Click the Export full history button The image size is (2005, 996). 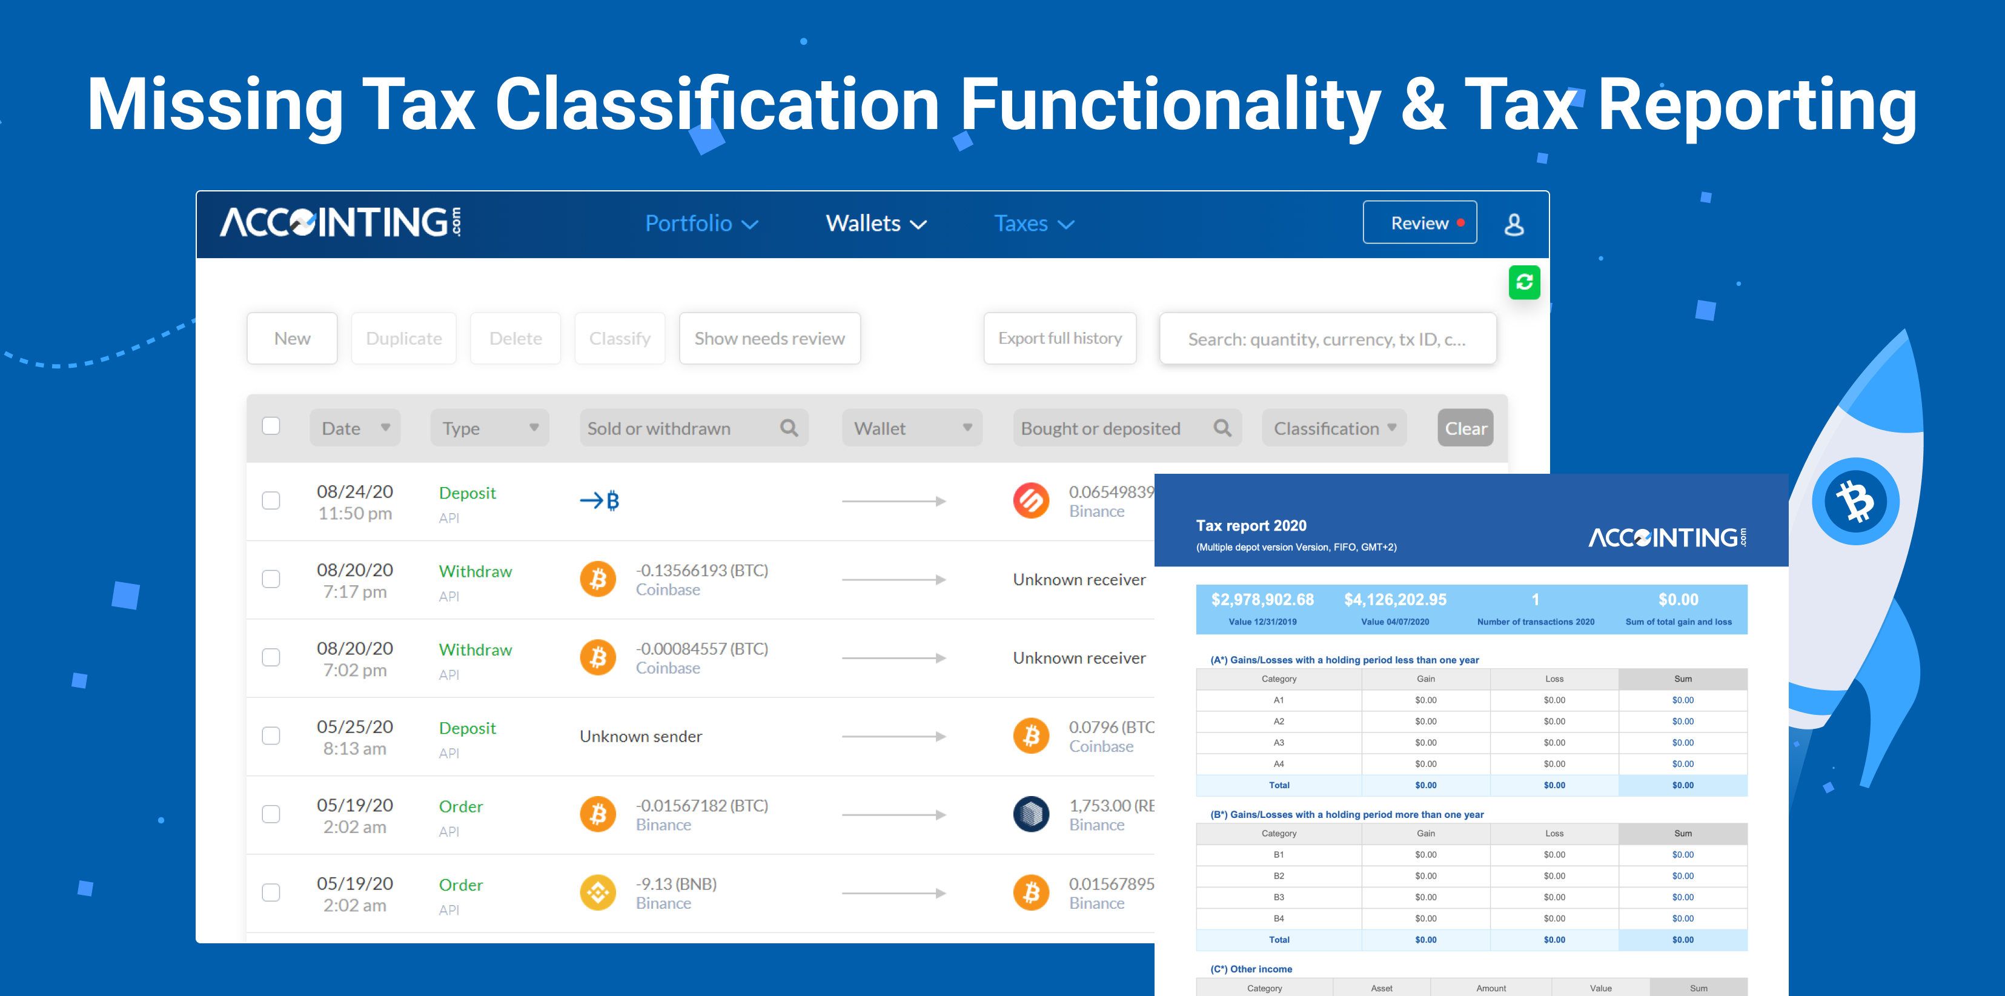pos(1059,339)
